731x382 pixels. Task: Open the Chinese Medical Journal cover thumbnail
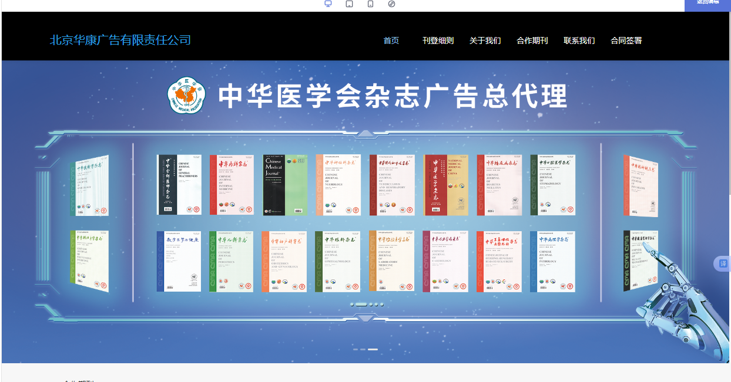285,184
